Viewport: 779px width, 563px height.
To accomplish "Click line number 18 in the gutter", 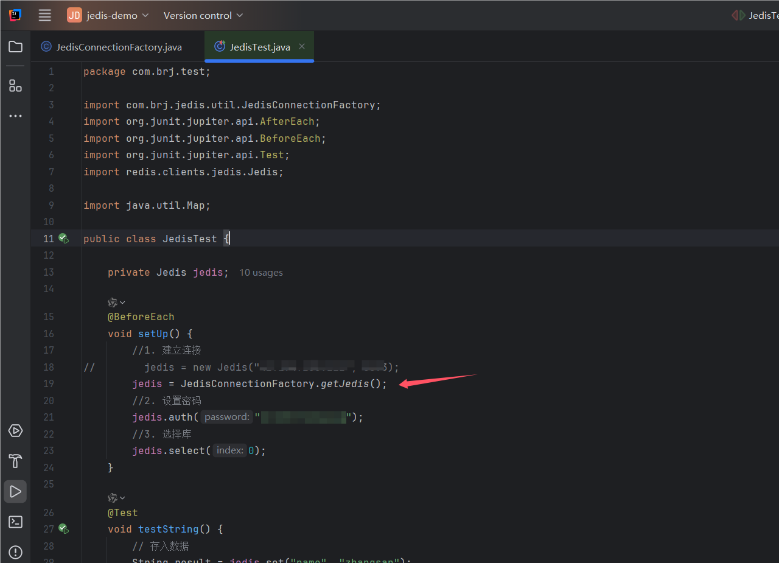I will (48, 367).
